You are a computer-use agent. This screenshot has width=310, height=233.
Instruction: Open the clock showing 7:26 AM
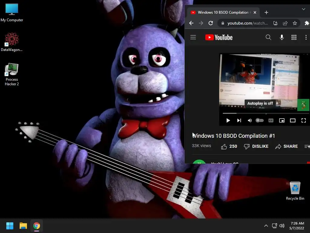(297, 223)
